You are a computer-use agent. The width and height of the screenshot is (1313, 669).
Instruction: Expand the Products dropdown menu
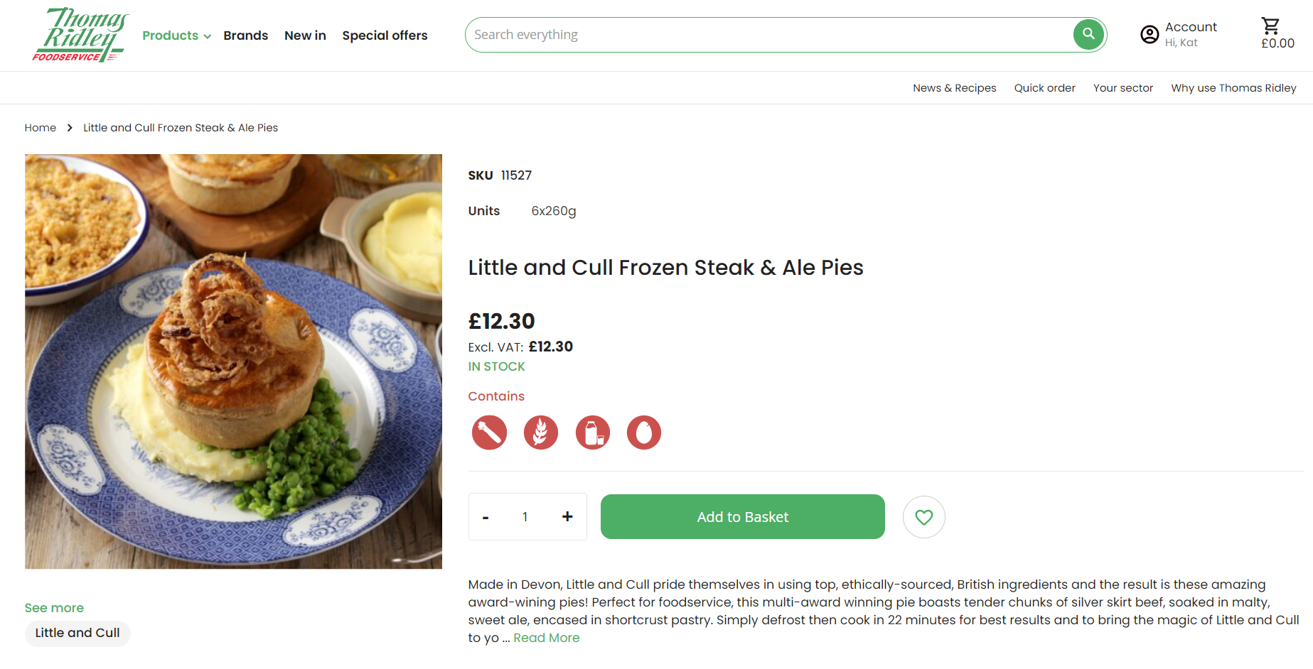point(176,36)
